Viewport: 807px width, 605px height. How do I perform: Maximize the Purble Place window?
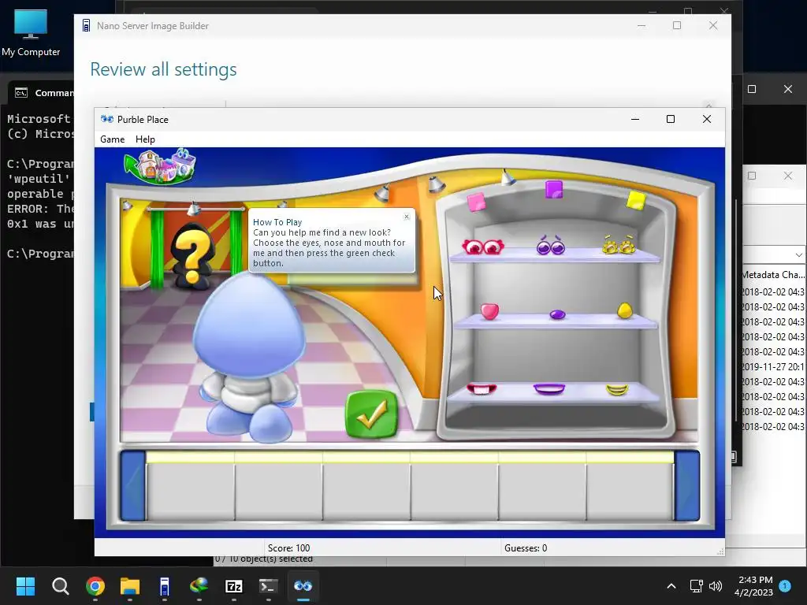[x=671, y=120]
